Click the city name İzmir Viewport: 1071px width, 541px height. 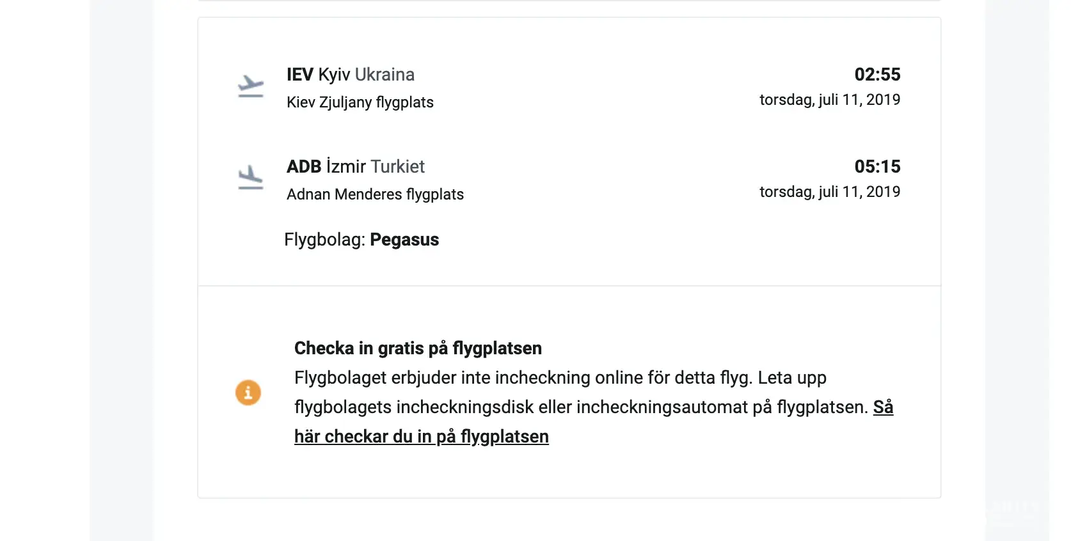coord(345,167)
